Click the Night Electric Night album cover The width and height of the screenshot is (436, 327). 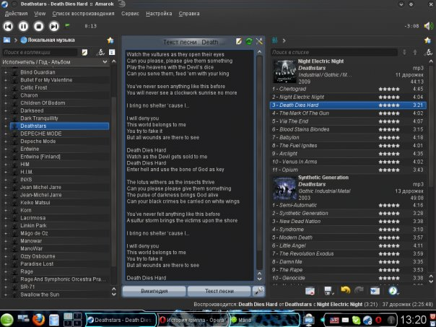pyautogui.click(x=284, y=71)
